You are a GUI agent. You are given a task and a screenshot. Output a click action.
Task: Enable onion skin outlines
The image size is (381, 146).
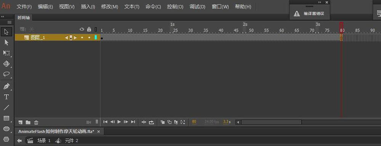[170, 122]
